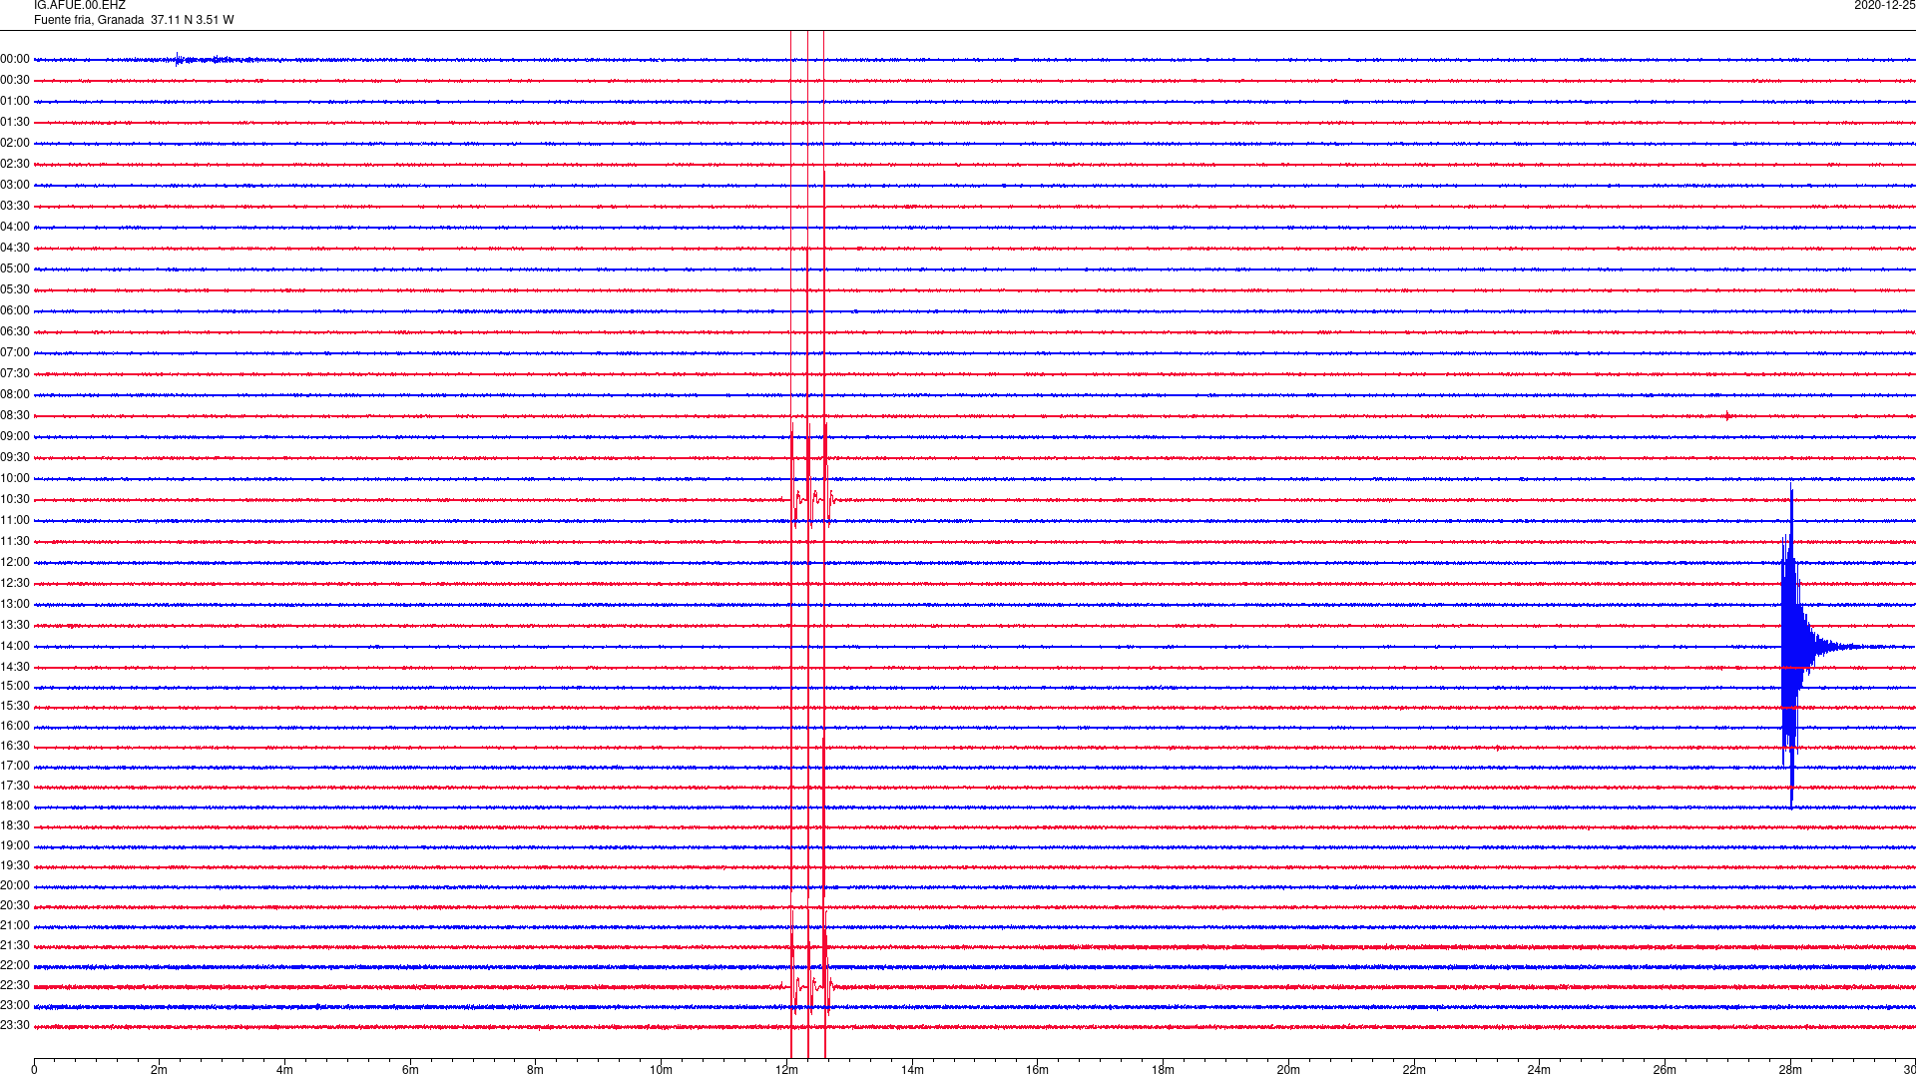This screenshot has width=1916, height=1078.
Task: Select the 10:30 time row label
Action: pos(15,500)
